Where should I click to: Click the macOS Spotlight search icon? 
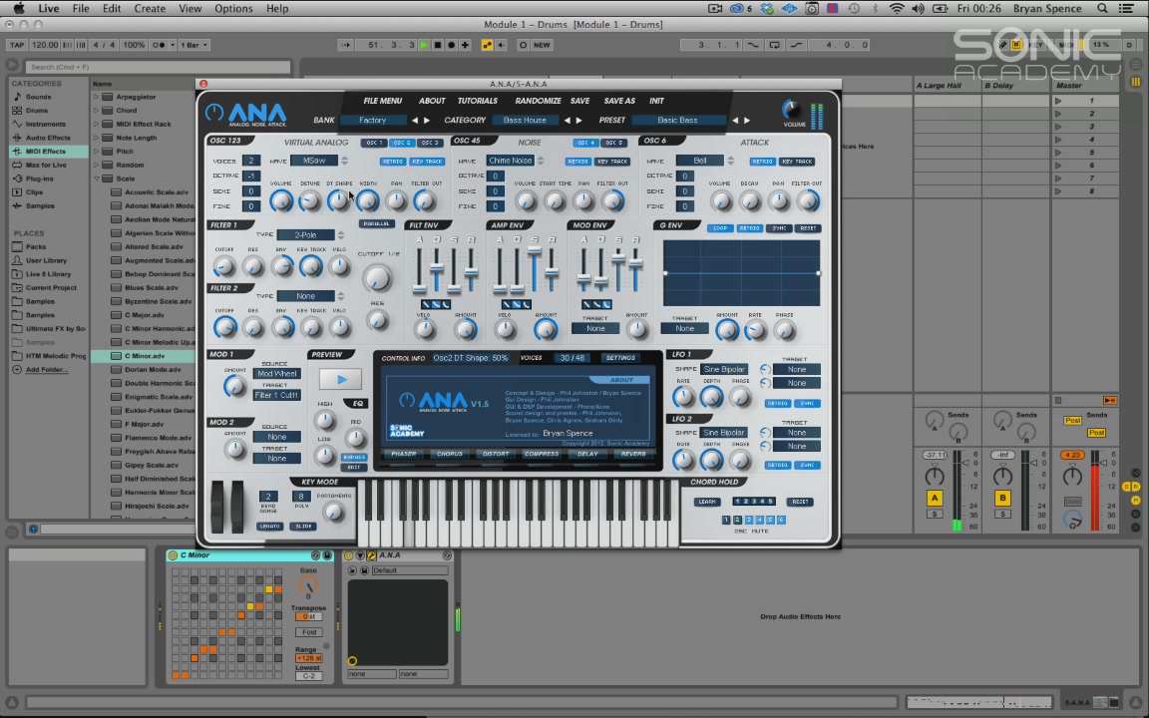coord(1102,9)
